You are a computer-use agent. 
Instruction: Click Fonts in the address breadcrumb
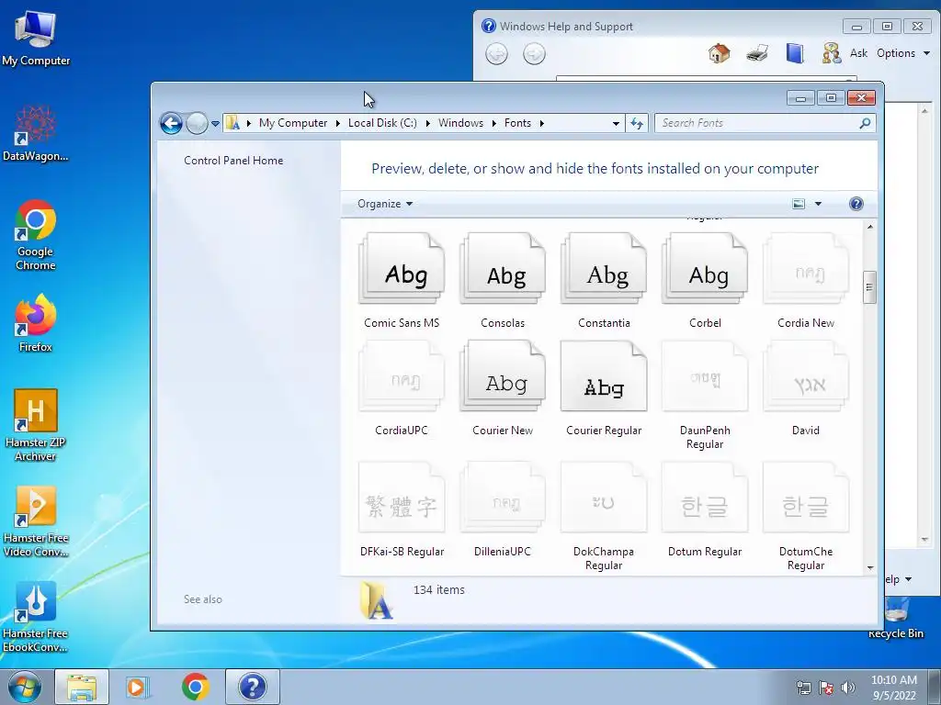coord(517,123)
